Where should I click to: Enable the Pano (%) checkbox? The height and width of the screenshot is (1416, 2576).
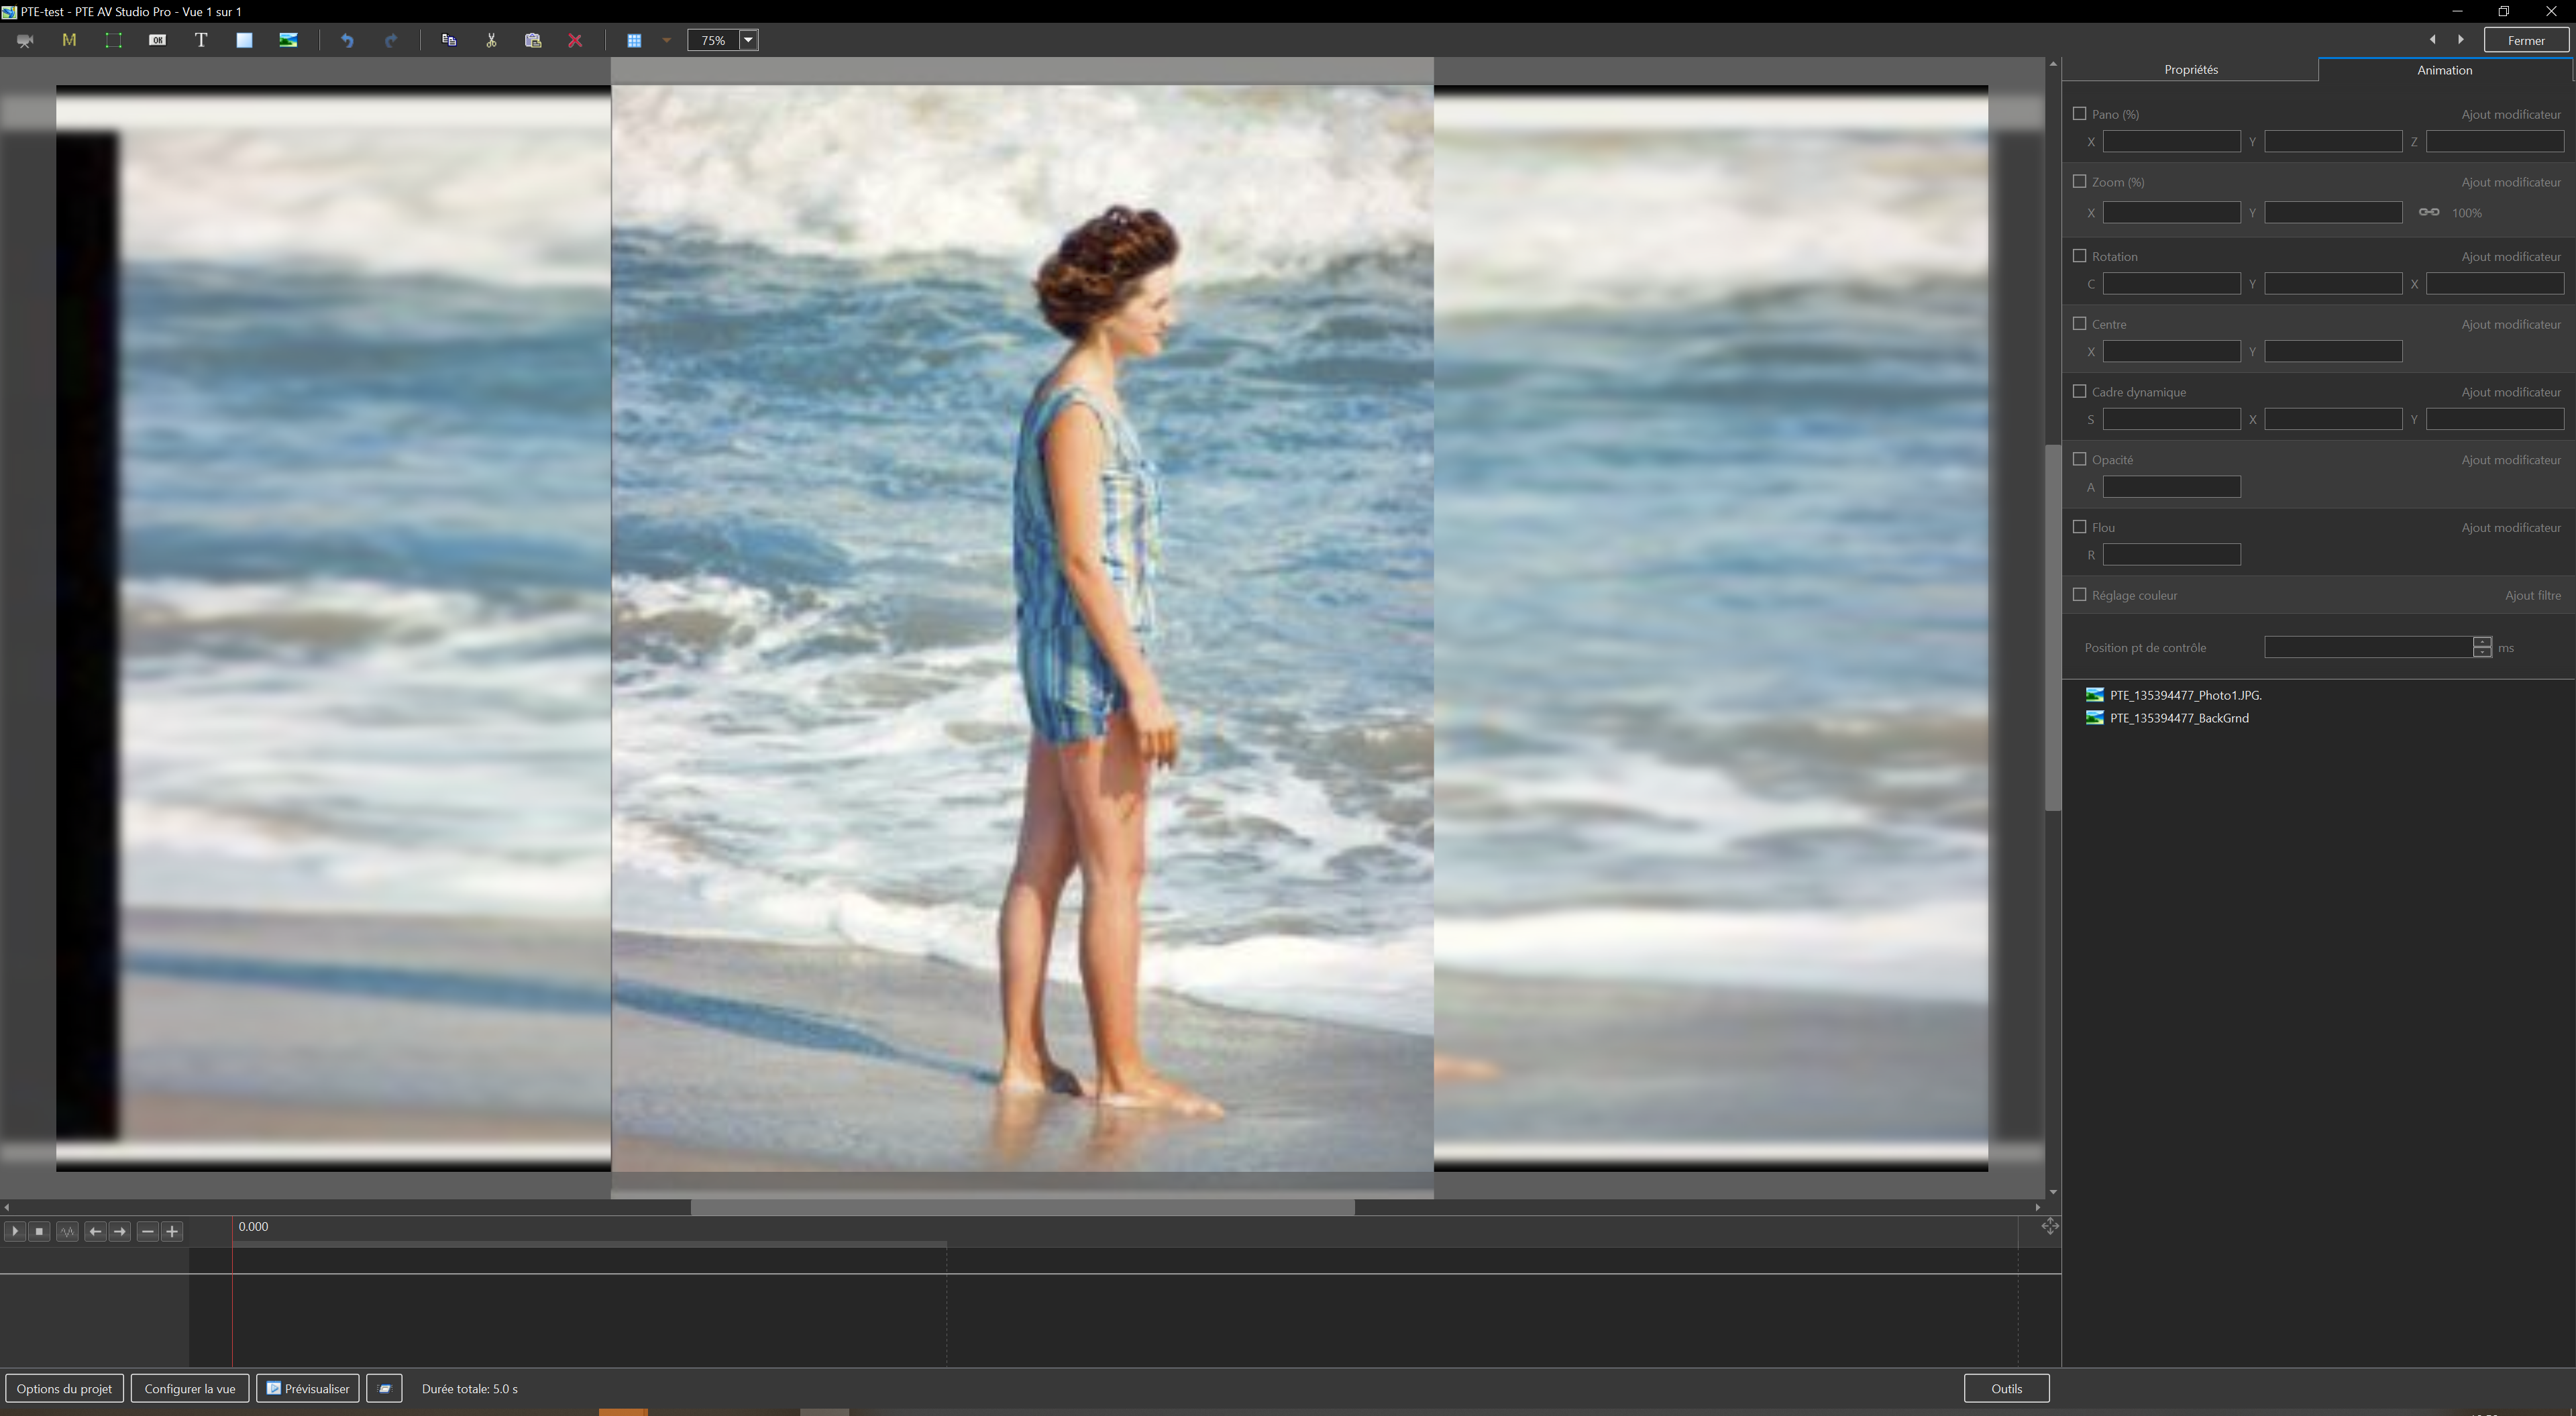[x=2080, y=114]
